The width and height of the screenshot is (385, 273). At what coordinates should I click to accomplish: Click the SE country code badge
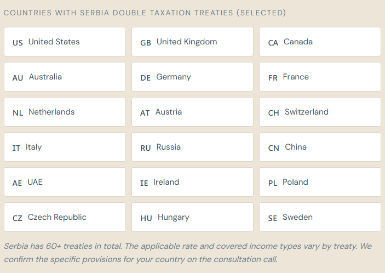tap(273, 218)
